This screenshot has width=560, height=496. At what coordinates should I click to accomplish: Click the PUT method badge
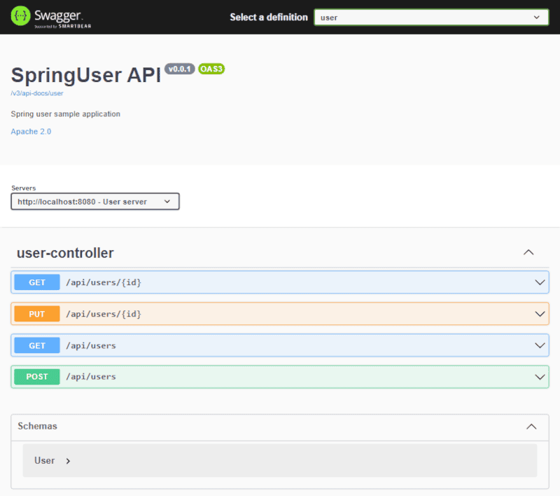click(x=36, y=313)
